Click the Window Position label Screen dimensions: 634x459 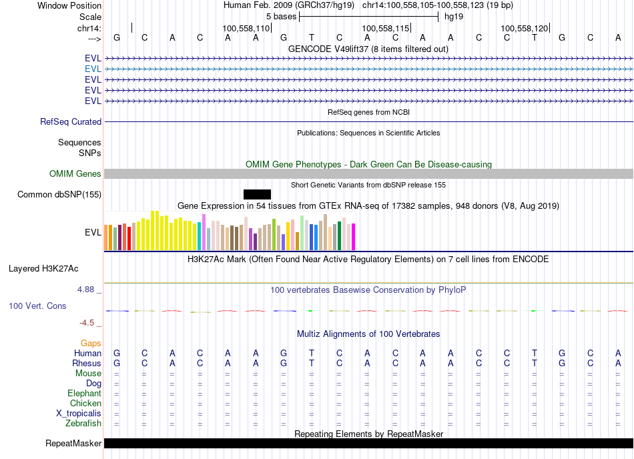click(x=69, y=5)
